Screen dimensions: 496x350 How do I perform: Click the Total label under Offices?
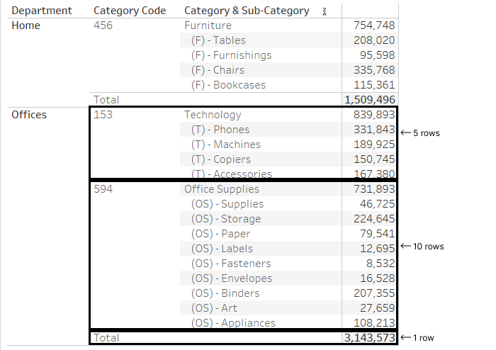(x=106, y=338)
